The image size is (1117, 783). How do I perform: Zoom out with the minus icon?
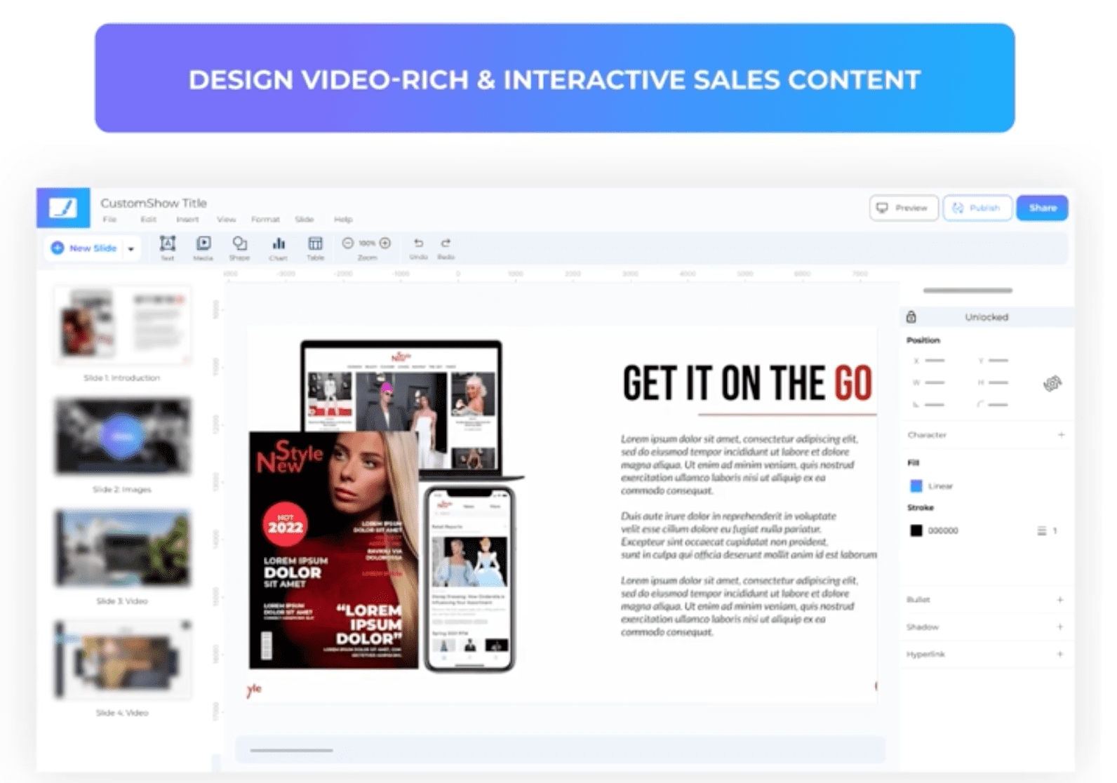(347, 243)
